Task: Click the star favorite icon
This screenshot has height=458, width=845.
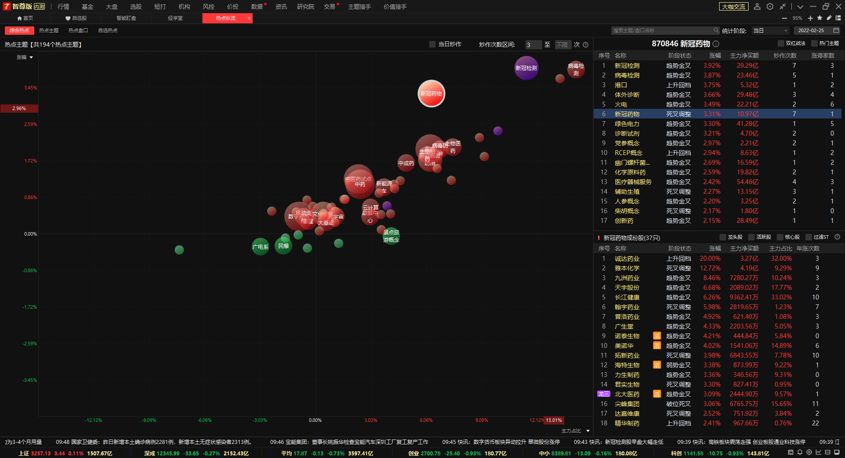Action: pyautogui.click(x=819, y=18)
